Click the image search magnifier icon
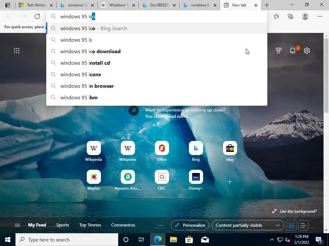 coord(134,111)
